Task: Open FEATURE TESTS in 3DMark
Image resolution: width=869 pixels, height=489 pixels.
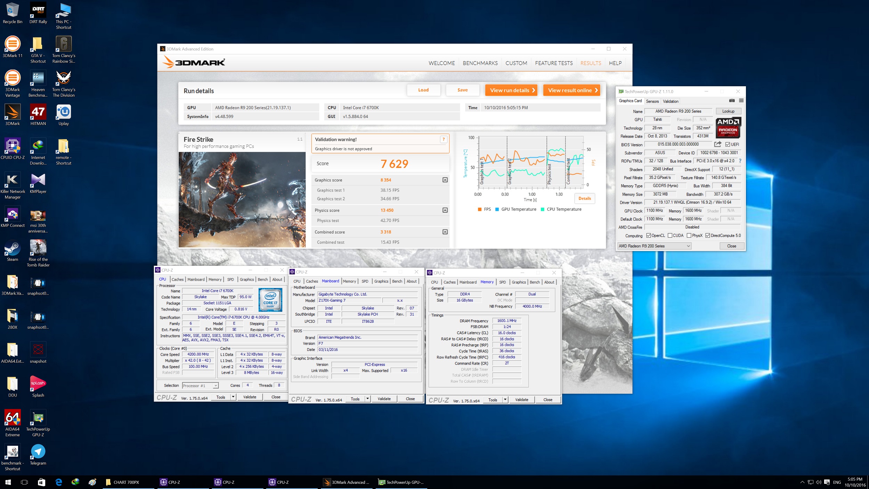Action: pyautogui.click(x=554, y=63)
